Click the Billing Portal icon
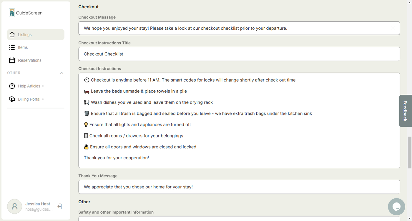 12,99
